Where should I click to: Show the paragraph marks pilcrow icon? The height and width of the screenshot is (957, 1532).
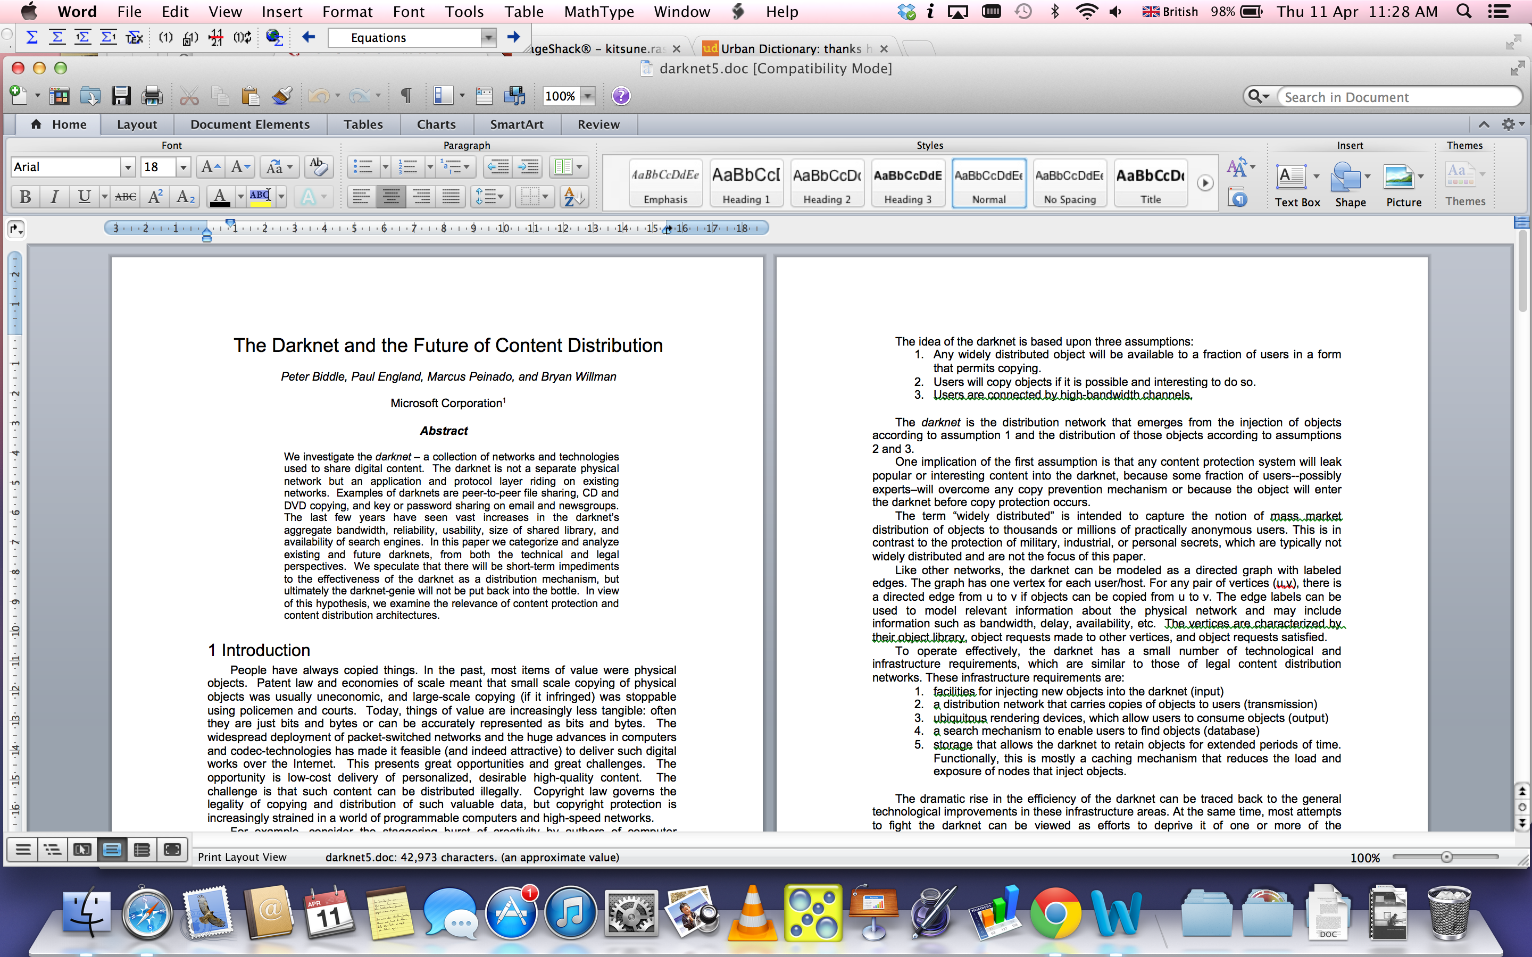click(x=406, y=96)
